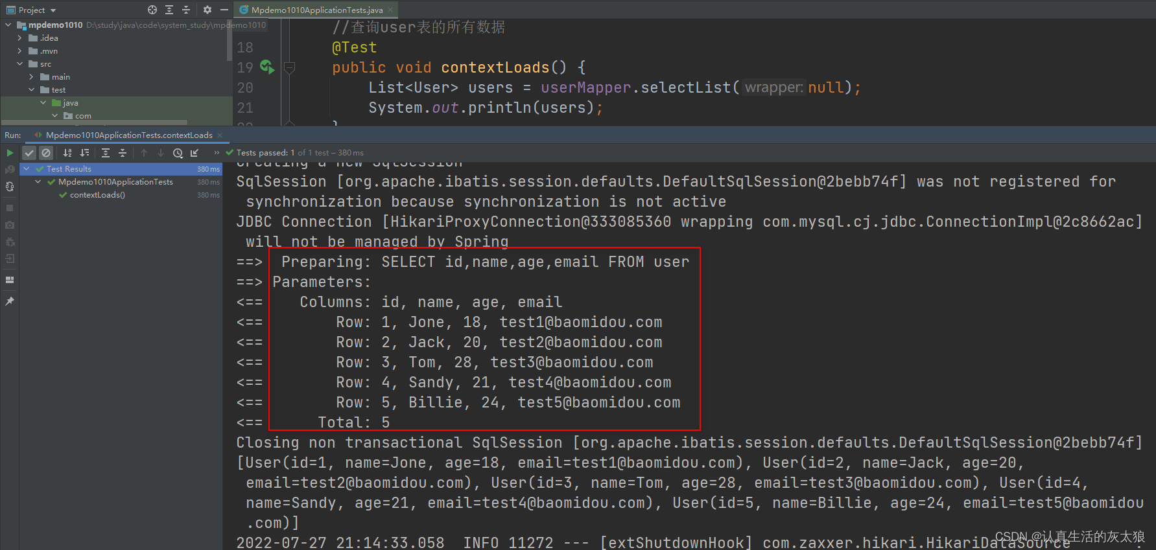Screen dimensions: 1156x550
Task: Collapse all test results in the Run toolbar
Action: (123, 153)
